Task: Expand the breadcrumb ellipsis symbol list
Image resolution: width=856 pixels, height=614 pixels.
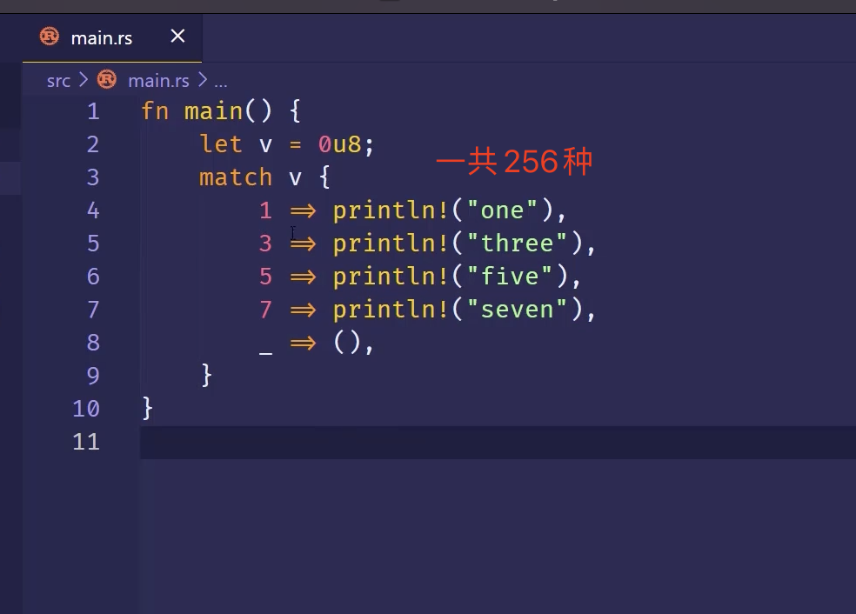Action: coord(220,81)
